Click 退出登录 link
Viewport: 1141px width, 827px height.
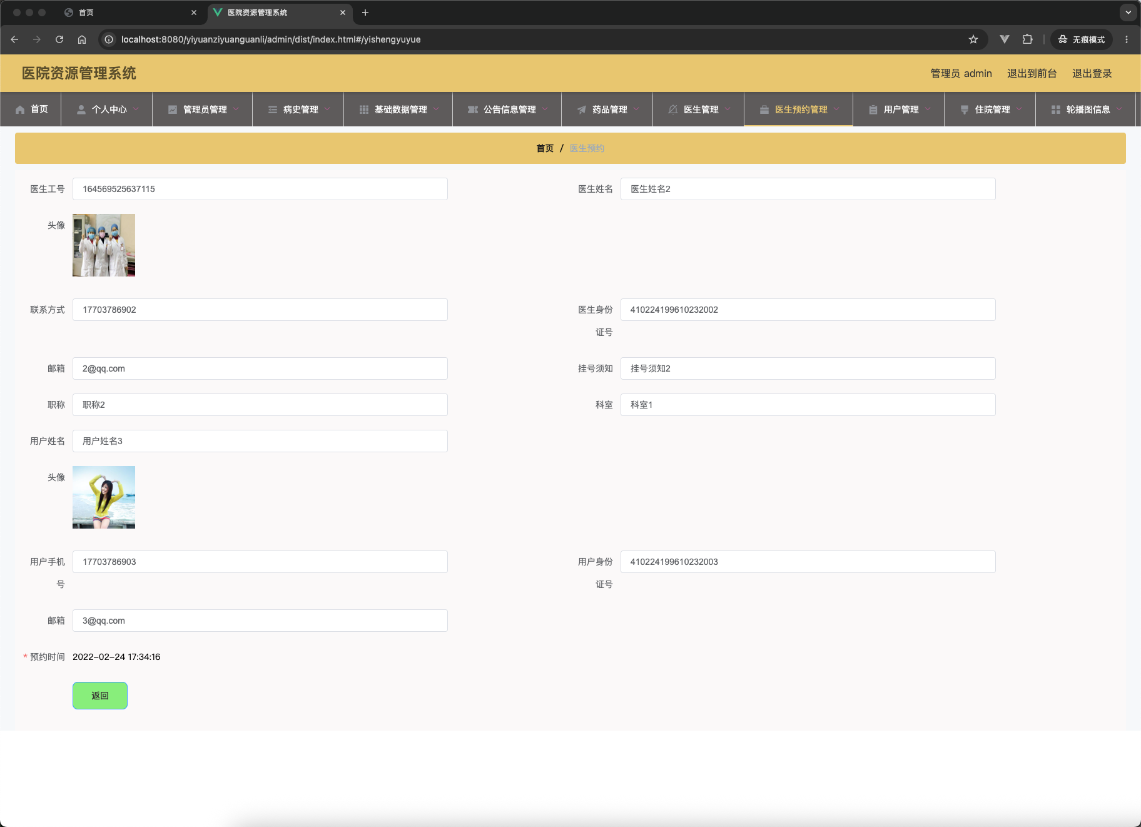pos(1092,73)
